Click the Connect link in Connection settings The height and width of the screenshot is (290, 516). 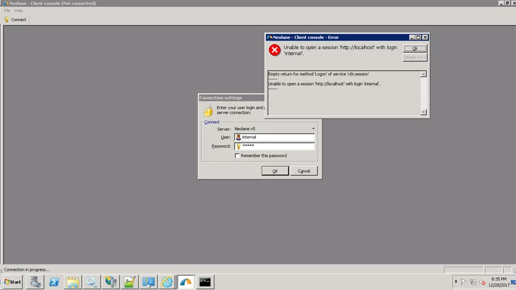(x=212, y=122)
